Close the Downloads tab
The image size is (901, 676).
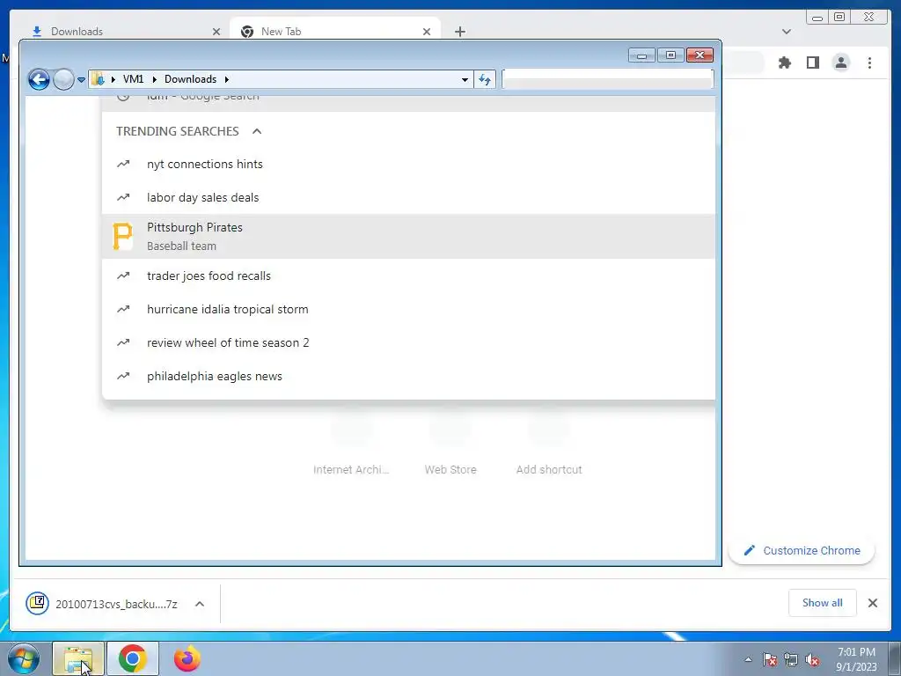(216, 32)
